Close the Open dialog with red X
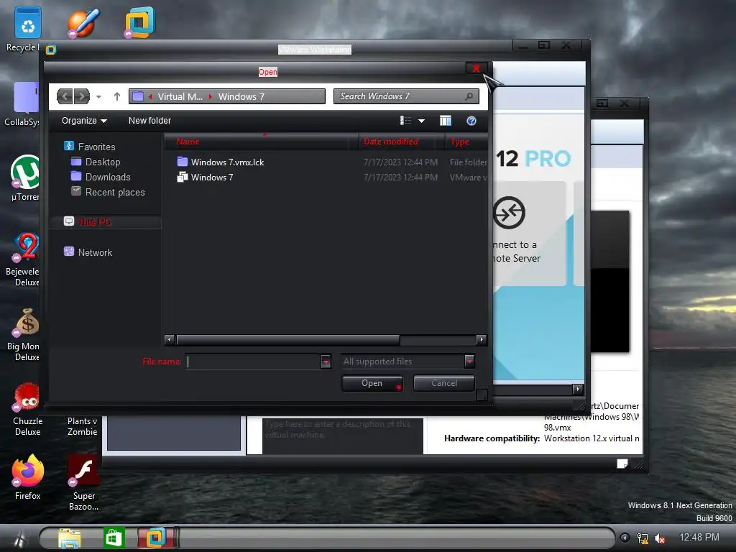Screen dimensions: 736x552 click(x=477, y=68)
